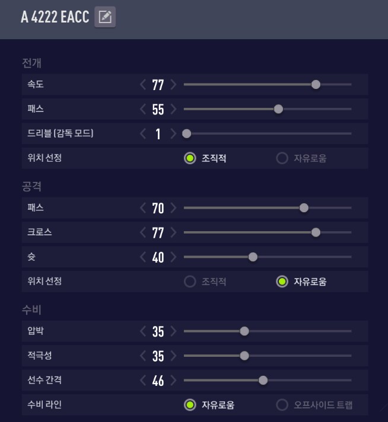Decrease 압박 value with left arrow
This screenshot has width=388, height=422.
(x=143, y=331)
